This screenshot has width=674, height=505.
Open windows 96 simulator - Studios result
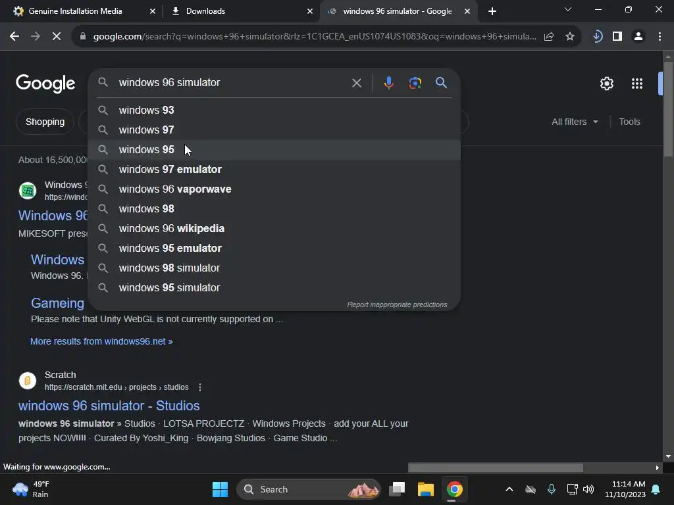[109, 406]
